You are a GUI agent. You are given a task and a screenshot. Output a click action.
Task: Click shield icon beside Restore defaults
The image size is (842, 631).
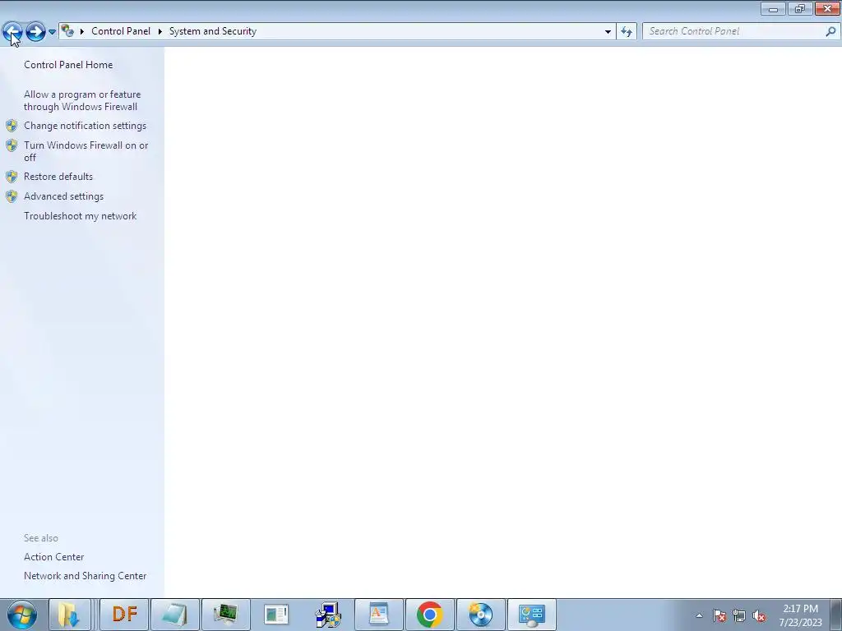pyautogui.click(x=12, y=177)
